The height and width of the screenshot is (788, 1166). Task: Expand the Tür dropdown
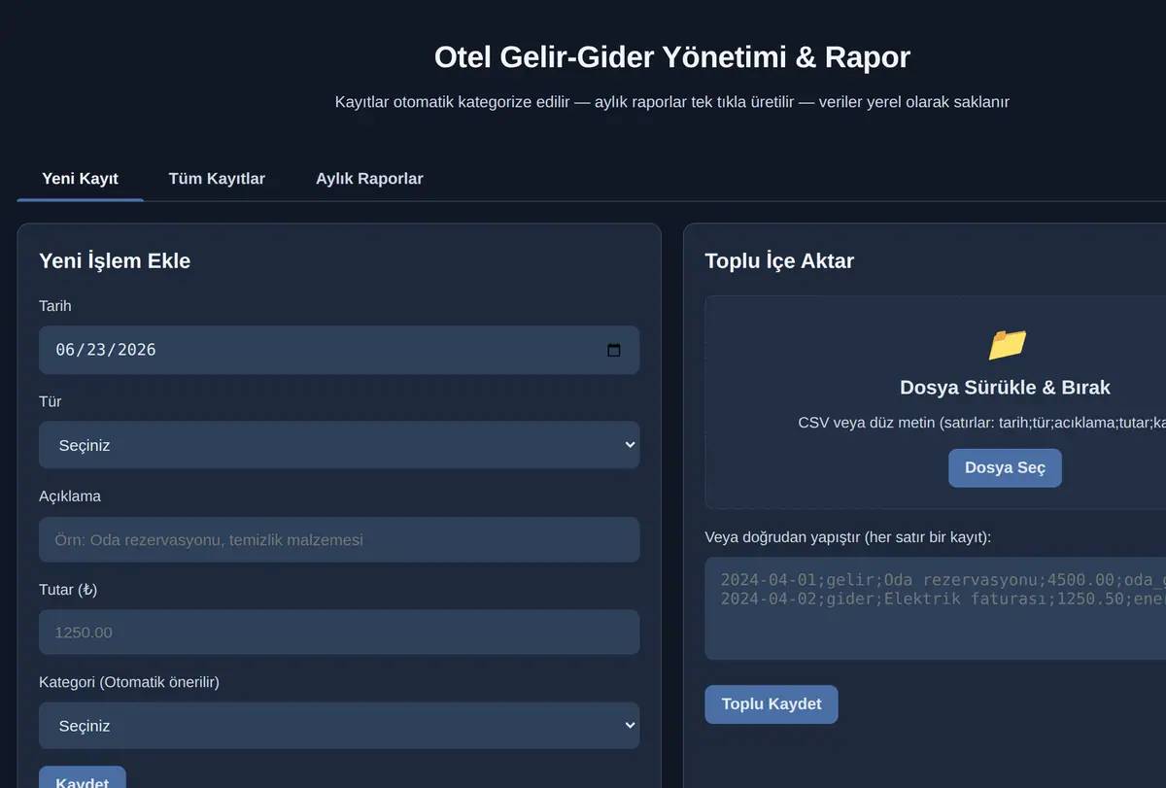(339, 445)
